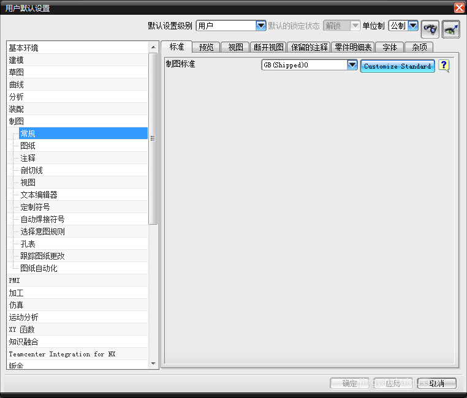Select 常规 under 制图
Image resolution: width=467 pixels, height=398 pixels.
pos(83,133)
